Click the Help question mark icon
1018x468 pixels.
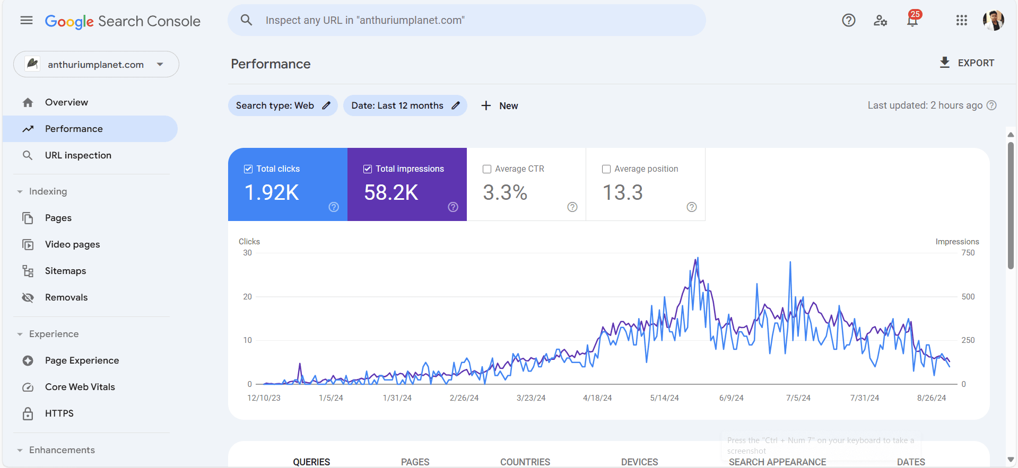848,21
